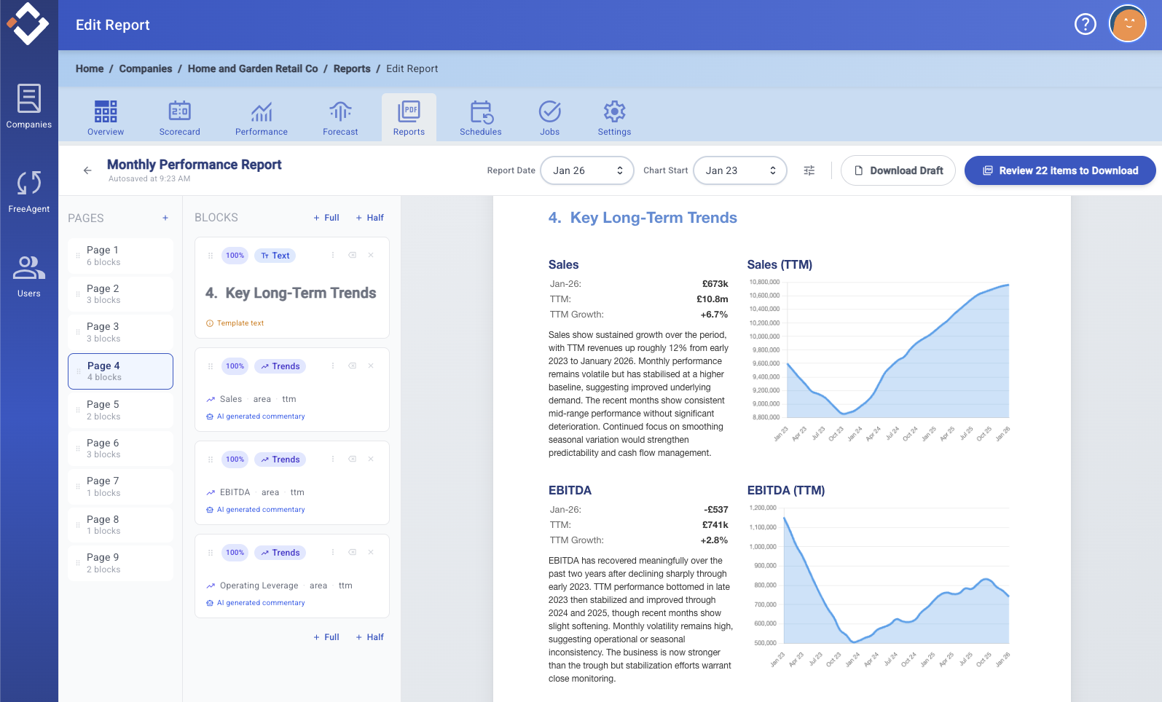Select Page 2 in the pages list
The width and height of the screenshot is (1162, 702).
point(120,294)
